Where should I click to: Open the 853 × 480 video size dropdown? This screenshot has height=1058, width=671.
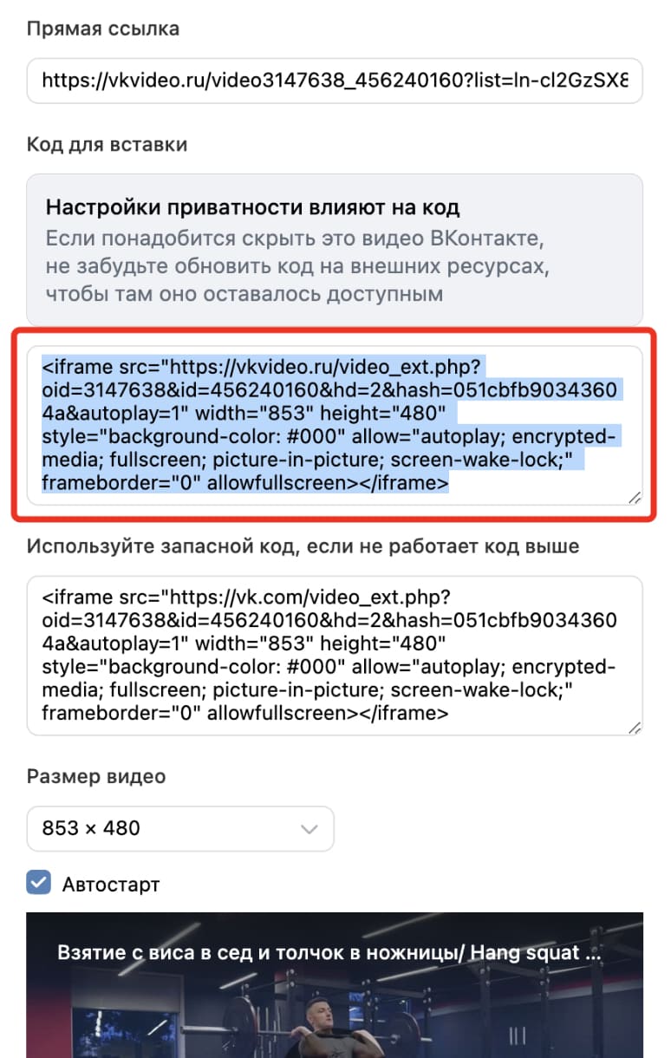(179, 828)
